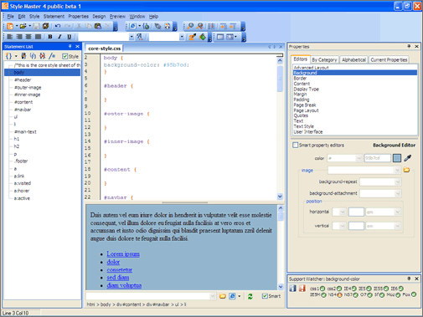Click the folder icon in preview bar

(x=223, y=296)
